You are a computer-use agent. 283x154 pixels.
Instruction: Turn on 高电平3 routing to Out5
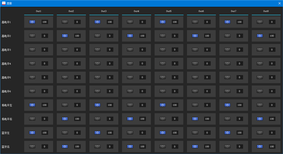tap(163, 50)
